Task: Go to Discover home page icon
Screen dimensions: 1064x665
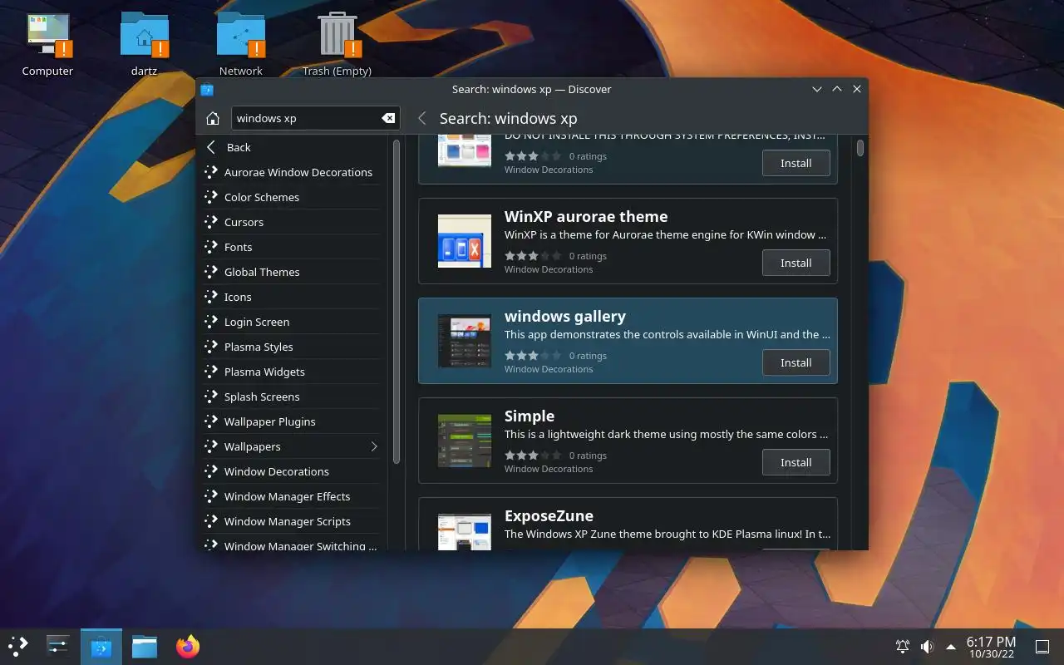Action: [x=213, y=118]
